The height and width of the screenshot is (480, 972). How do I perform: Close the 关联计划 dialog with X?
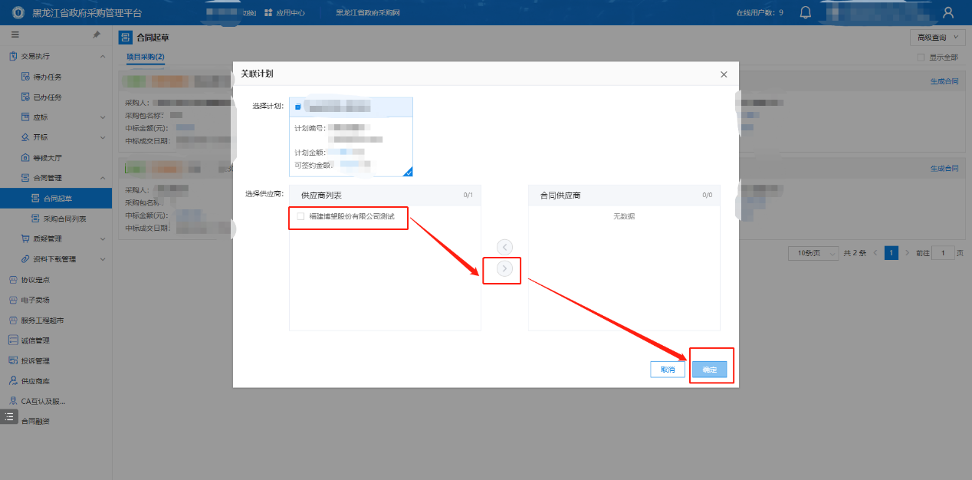coord(724,74)
